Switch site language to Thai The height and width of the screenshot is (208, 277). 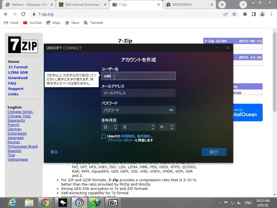(11, 155)
